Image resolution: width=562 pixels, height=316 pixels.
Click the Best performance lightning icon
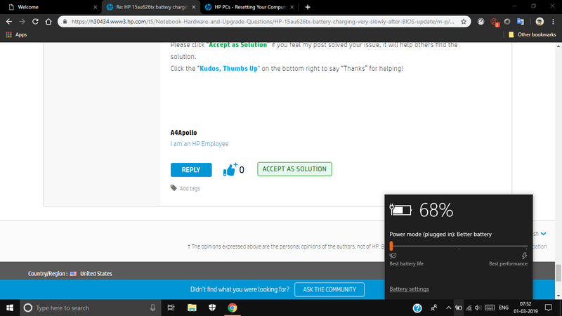click(524, 256)
